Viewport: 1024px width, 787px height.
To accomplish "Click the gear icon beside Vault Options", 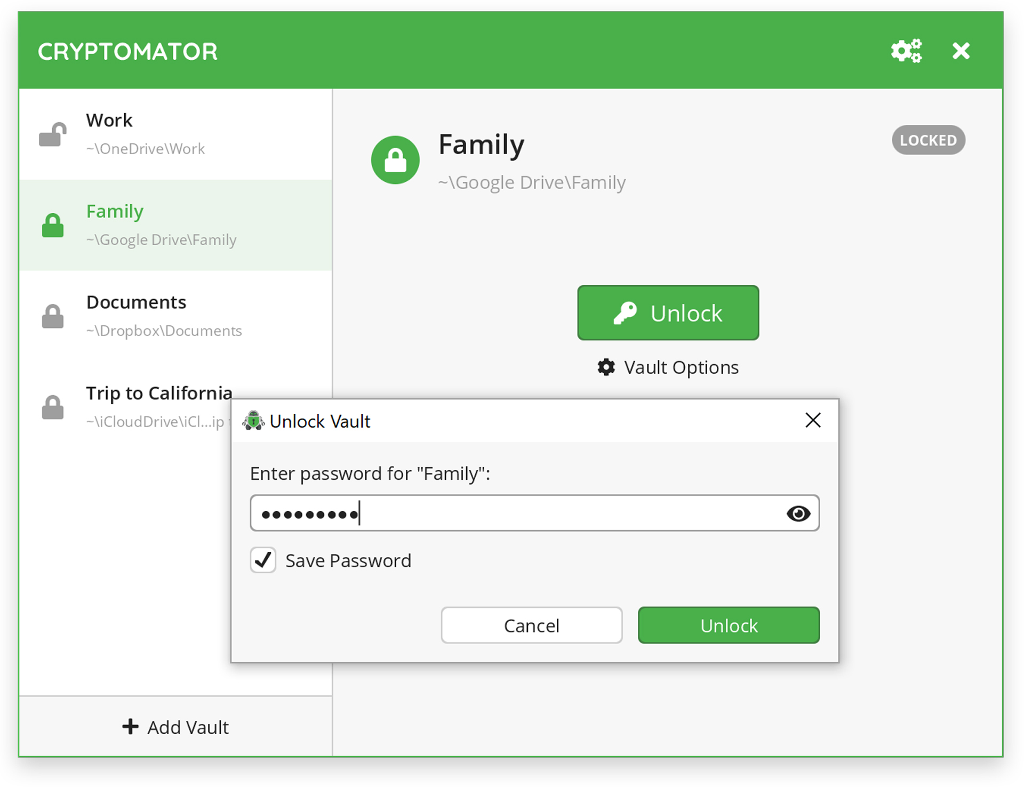I will click(606, 367).
